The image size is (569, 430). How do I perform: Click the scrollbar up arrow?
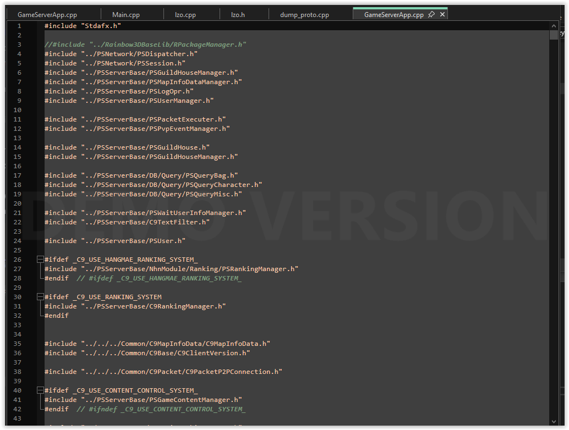point(554,25)
